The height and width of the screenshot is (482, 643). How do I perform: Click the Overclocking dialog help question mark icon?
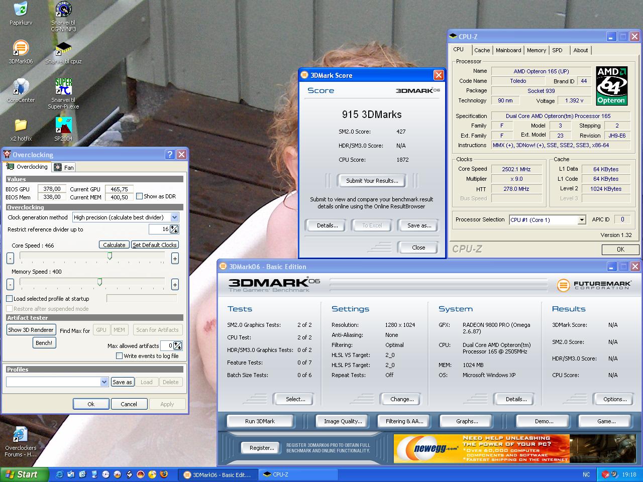click(170, 155)
